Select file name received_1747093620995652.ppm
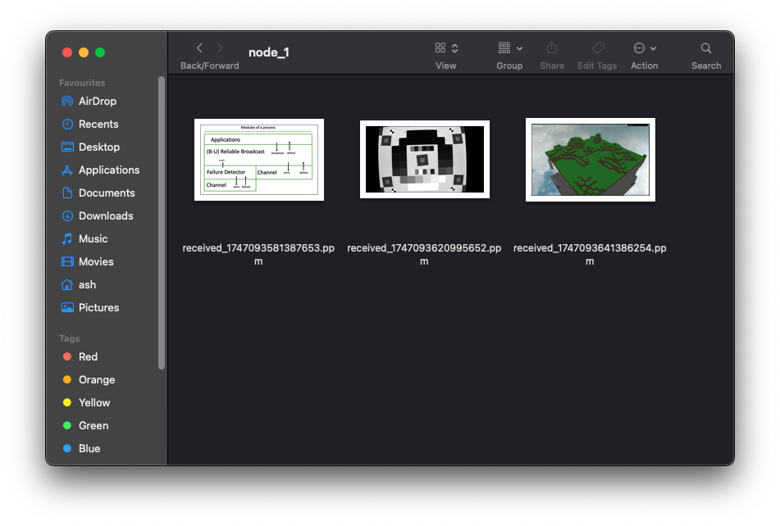The image size is (780, 526). 424,254
